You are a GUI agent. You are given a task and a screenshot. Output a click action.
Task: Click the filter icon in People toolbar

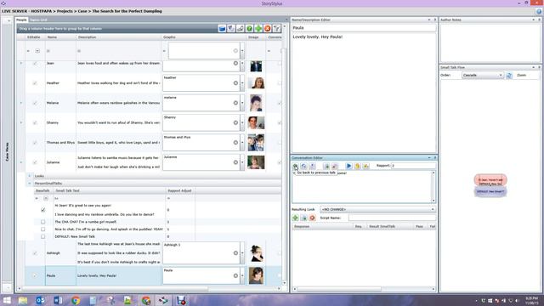pos(276,28)
